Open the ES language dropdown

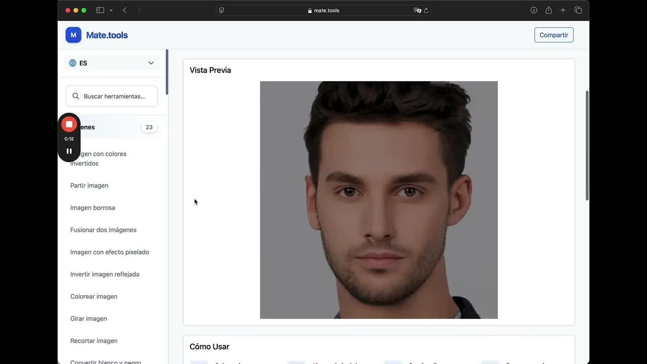112,63
